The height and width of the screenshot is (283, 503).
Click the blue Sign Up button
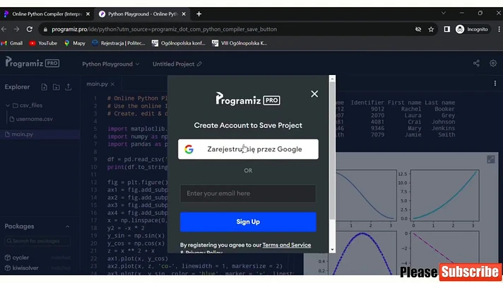(x=248, y=221)
